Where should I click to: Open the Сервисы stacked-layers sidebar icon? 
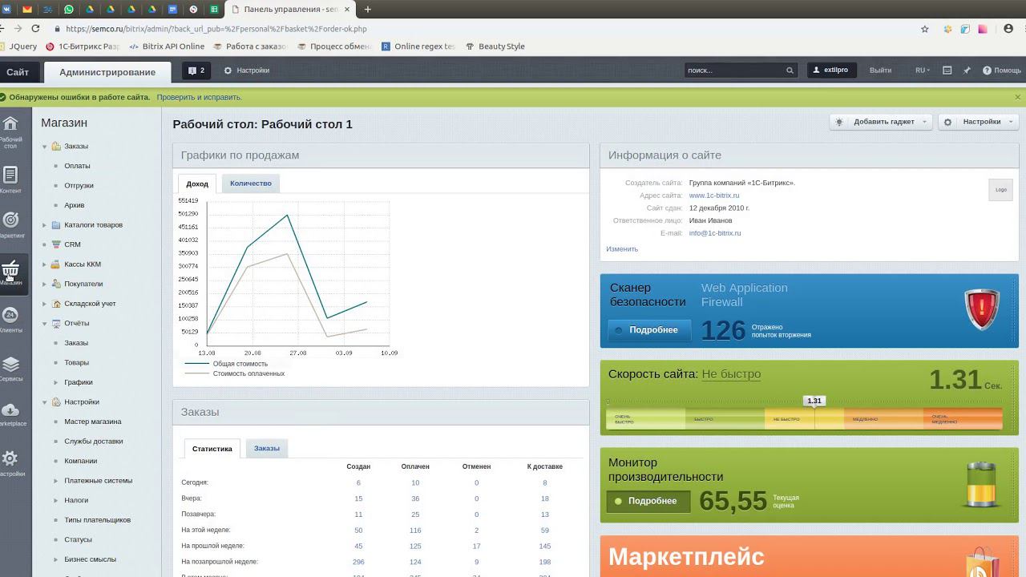(x=10, y=365)
